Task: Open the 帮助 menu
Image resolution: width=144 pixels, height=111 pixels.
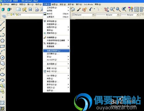Action: 98,4
